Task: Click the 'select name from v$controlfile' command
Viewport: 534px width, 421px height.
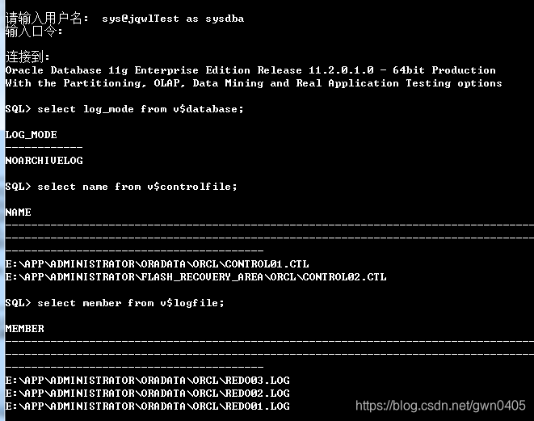Action: pyautogui.click(x=137, y=187)
